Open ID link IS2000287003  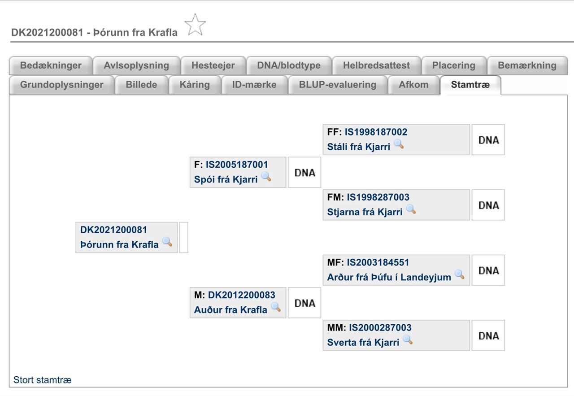pyautogui.click(x=380, y=327)
